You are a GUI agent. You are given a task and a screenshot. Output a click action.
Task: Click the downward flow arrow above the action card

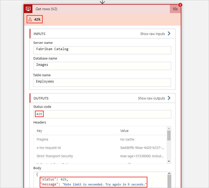click(x=102, y=2)
